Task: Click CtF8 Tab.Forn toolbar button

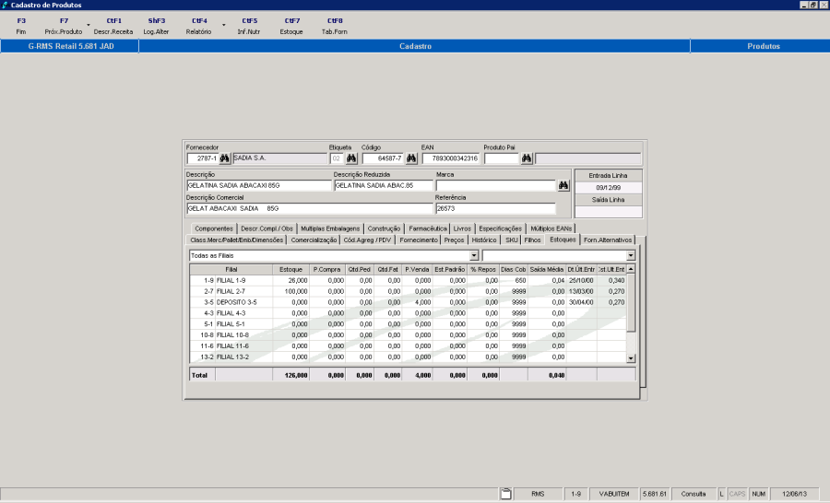Action: click(x=335, y=26)
